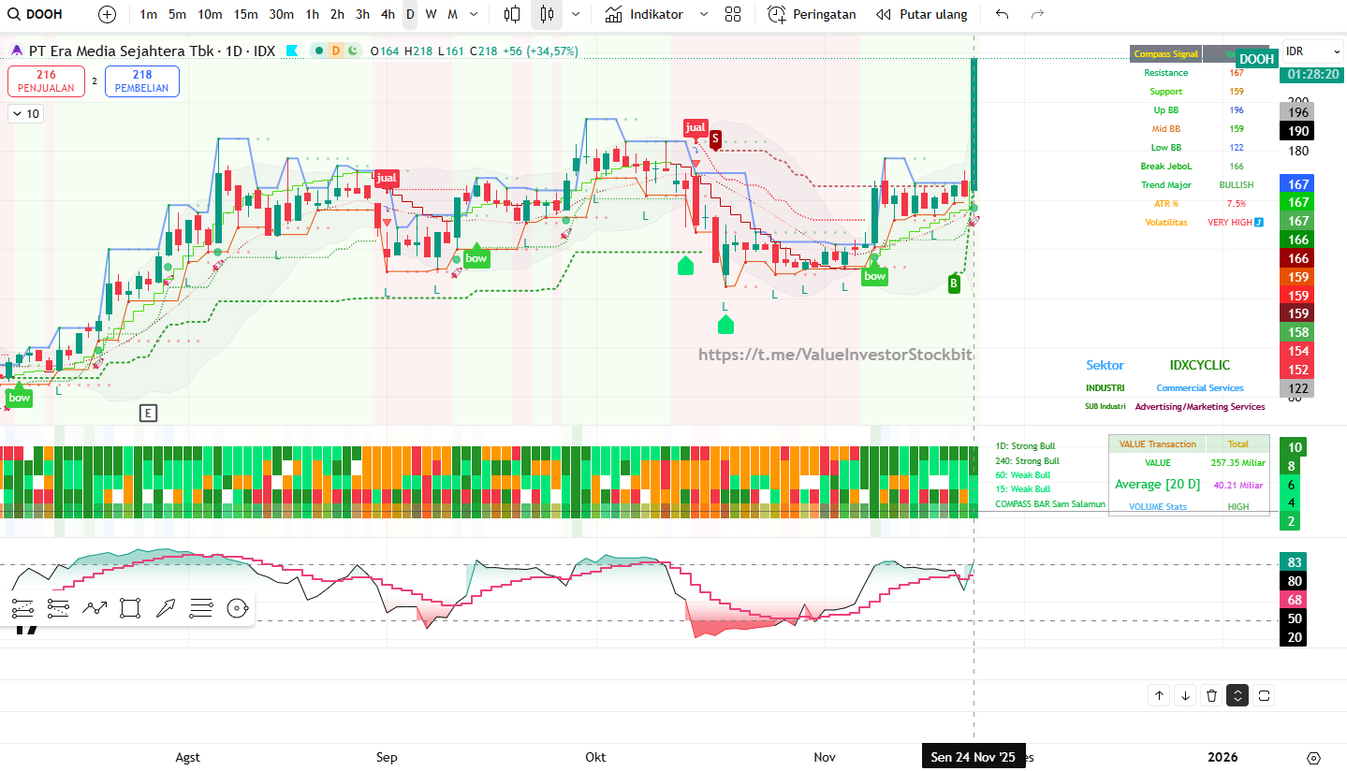Click the 60: Weak Bull status text
This screenshot has width=1347, height=771.
click(x=1022, y=474)
